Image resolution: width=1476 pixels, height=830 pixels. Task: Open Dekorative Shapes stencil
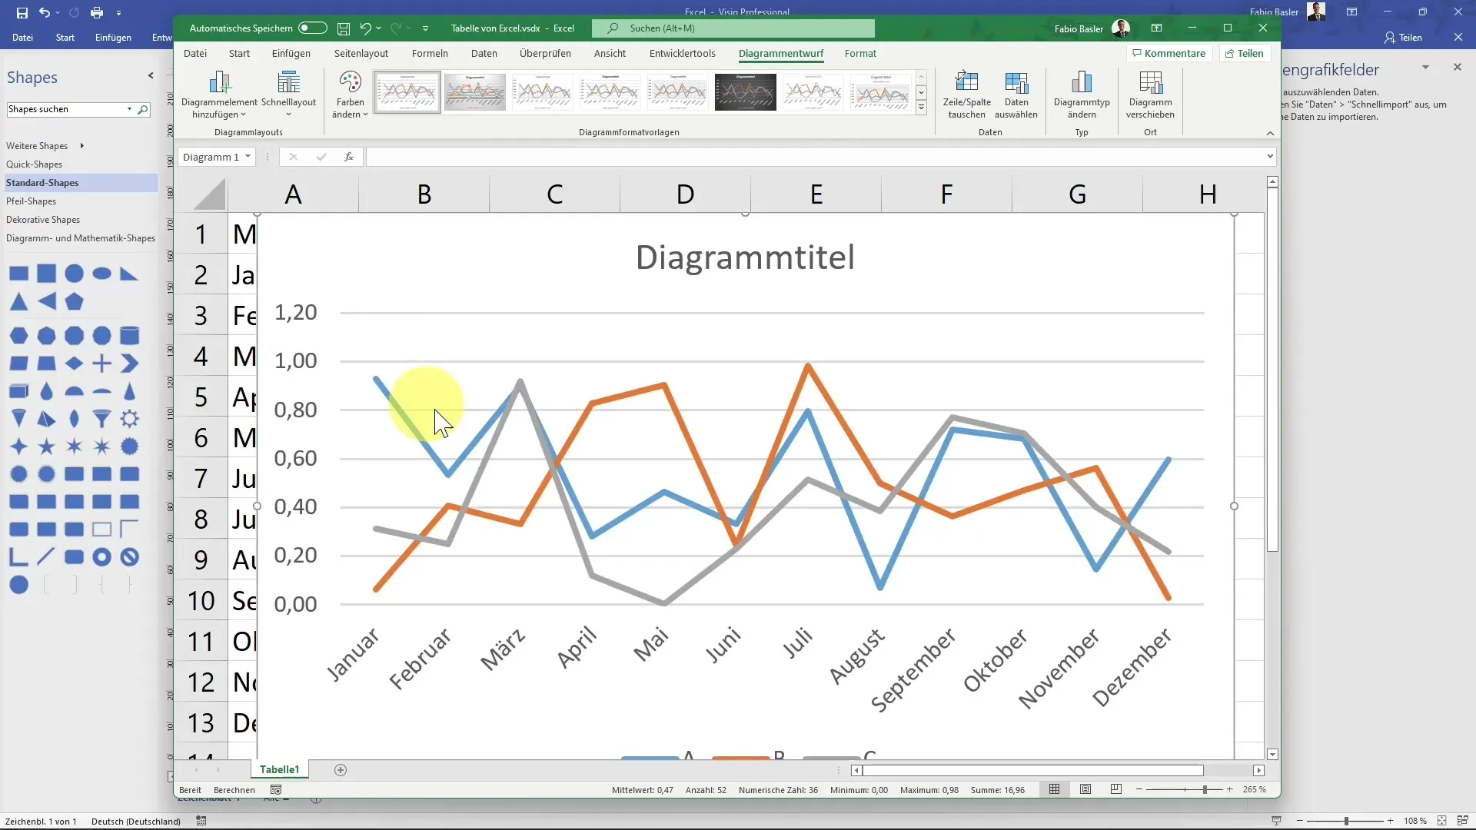pyautogui.click(x=43, y=220)
